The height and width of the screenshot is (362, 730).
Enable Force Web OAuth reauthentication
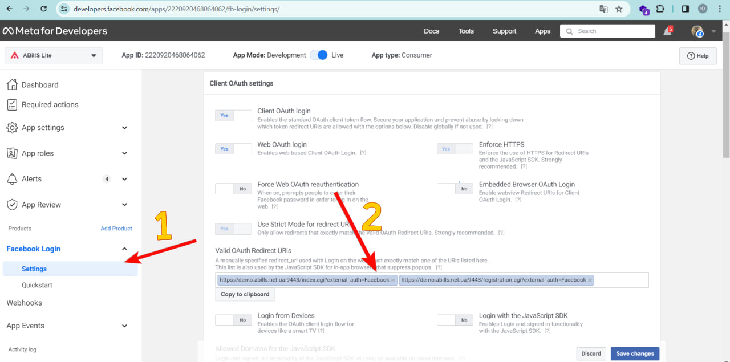tap(233, 189)
